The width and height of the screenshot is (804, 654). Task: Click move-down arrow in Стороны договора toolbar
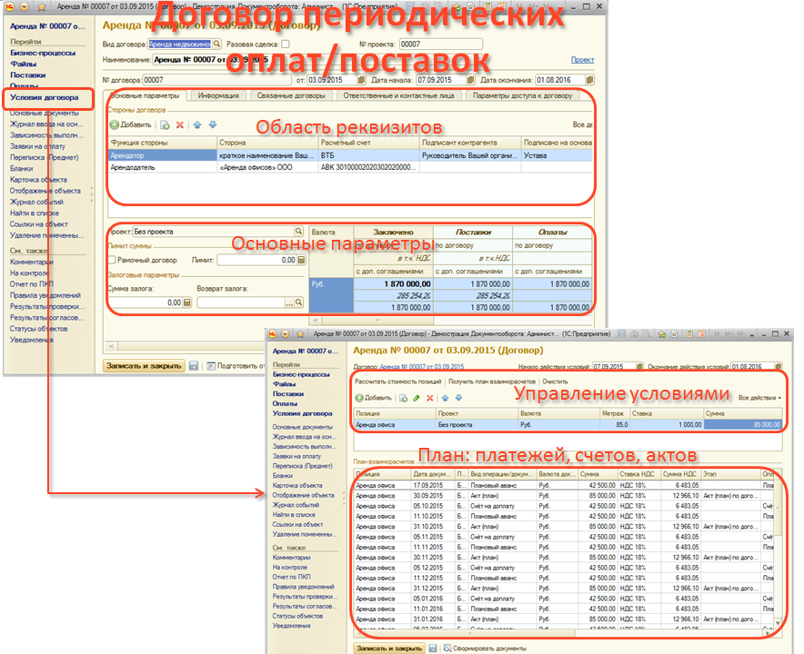click(212, 124)
